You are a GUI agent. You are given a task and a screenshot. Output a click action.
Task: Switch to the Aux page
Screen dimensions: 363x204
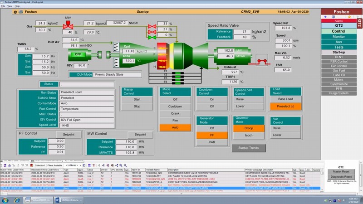(x=338, y=42)
